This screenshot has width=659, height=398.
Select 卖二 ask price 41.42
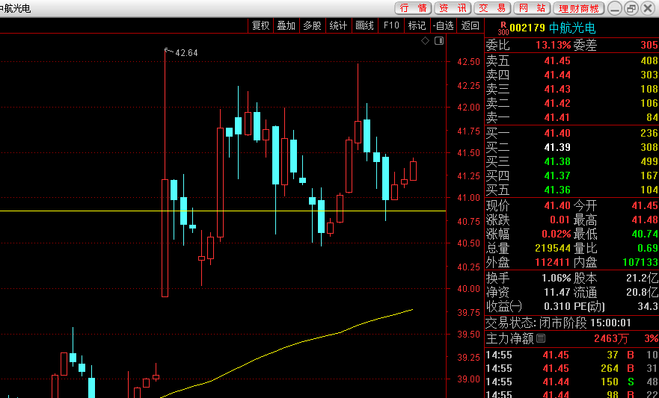tap(557, 103)
